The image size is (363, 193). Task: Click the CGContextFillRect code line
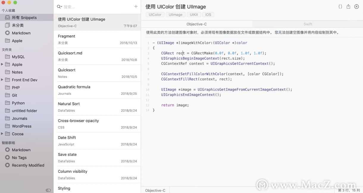[196, 79]
